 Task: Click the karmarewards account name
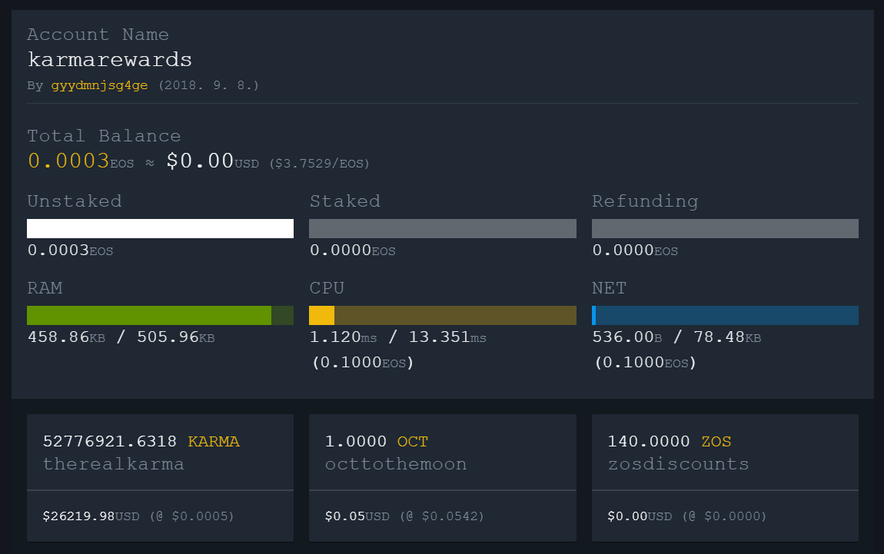[x=110, y=59]
